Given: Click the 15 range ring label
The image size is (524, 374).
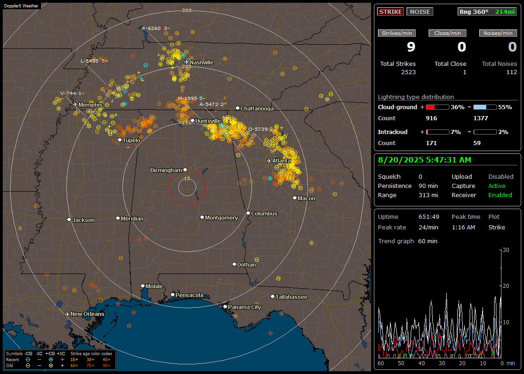Looking at the screenshot, I should 187,178.
